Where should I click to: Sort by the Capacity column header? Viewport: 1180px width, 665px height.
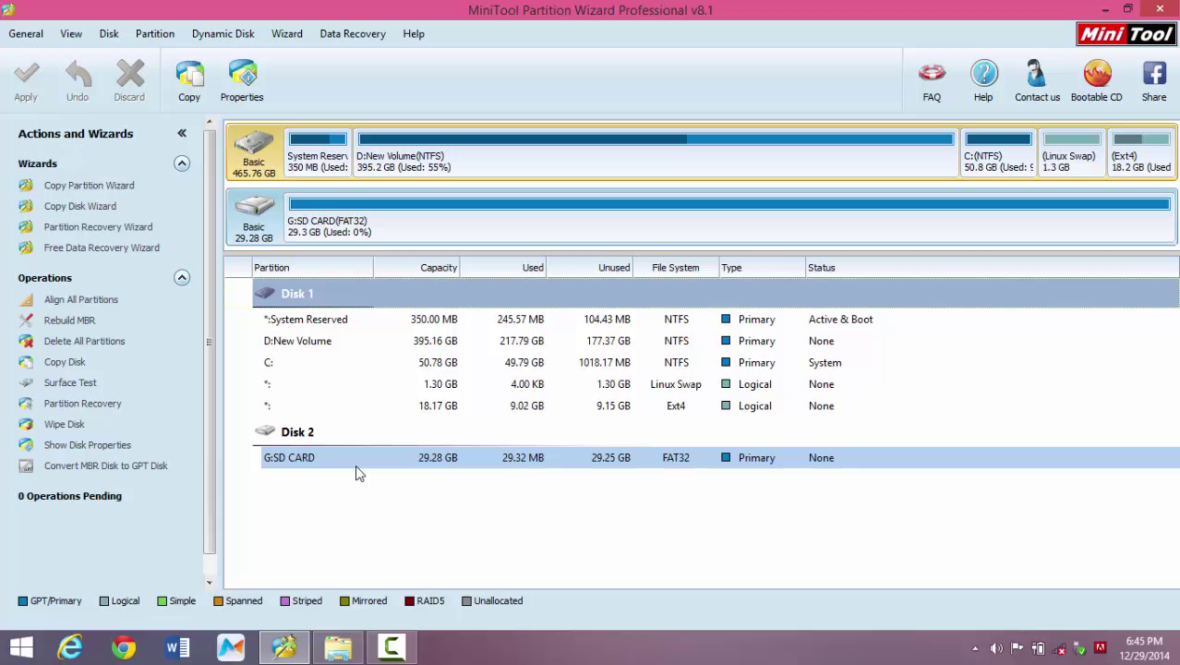(416, 268)
